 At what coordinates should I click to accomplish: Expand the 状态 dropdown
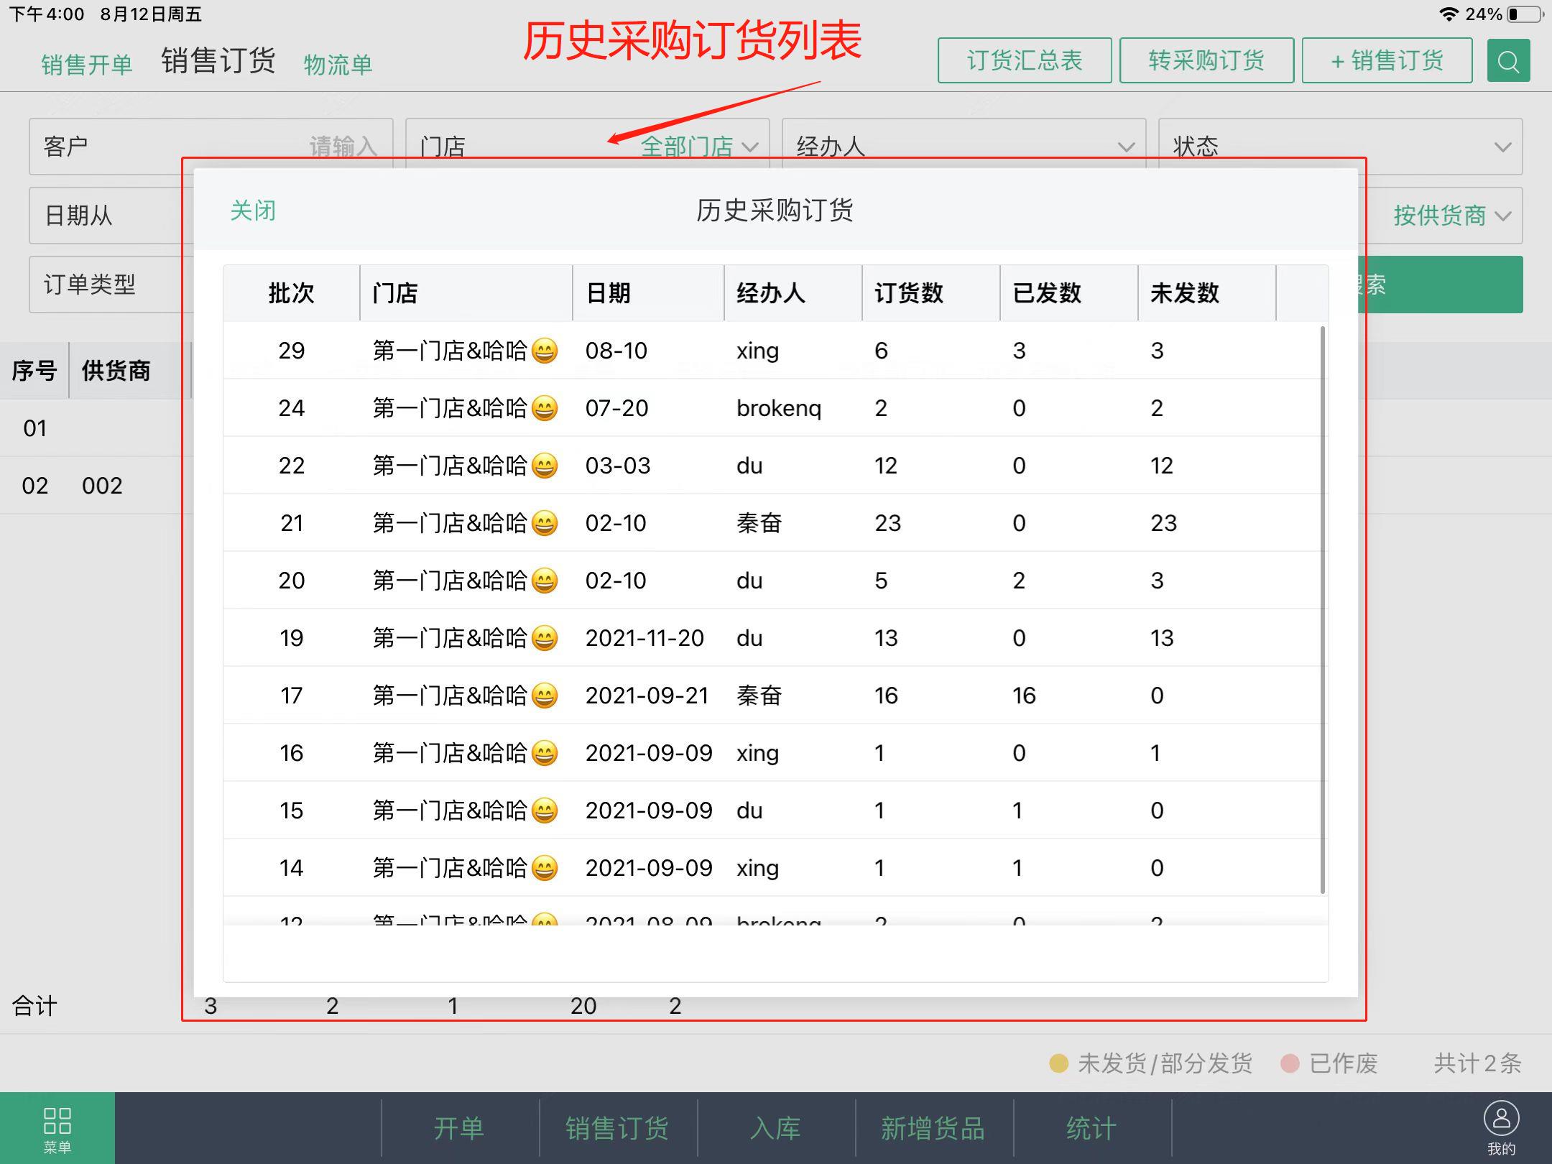click(1340, 146)
